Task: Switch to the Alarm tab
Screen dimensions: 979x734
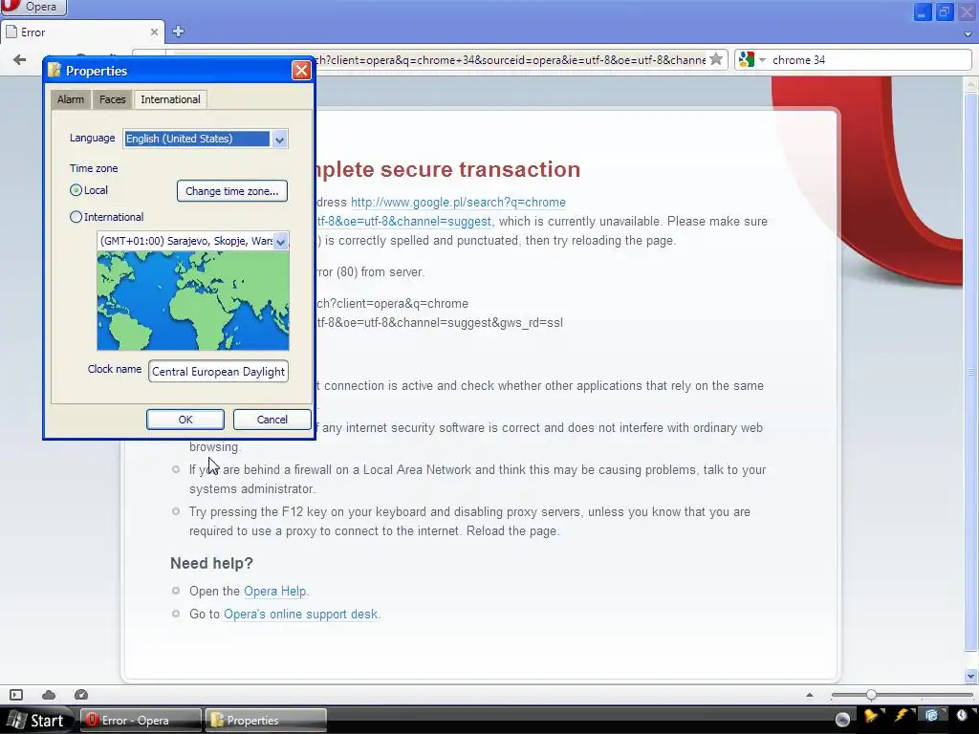Action: tap(71, 99)
